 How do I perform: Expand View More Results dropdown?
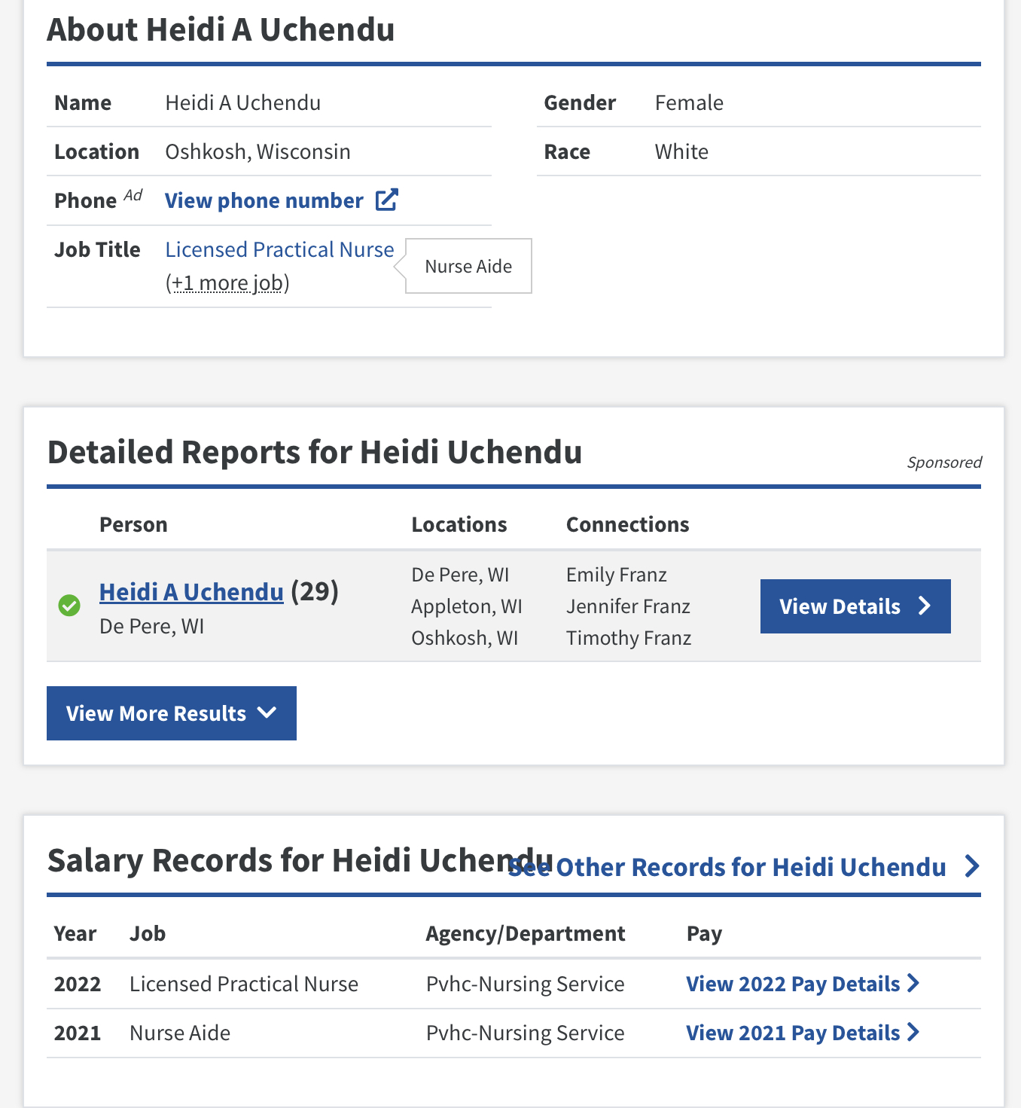[x=172, y=713]
